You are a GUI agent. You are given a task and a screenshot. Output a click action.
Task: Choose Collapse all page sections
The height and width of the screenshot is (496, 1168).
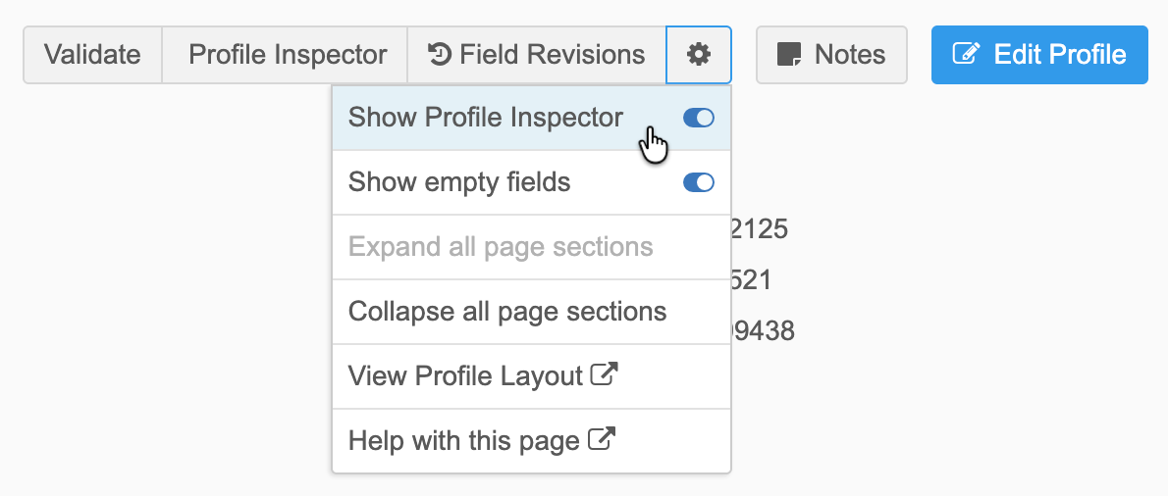coord(532,312)
